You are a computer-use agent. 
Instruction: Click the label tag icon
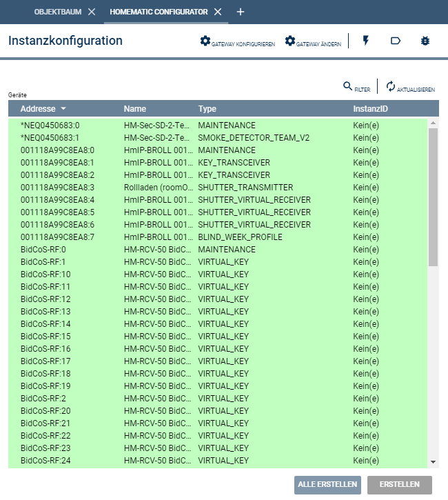[396, 41]
